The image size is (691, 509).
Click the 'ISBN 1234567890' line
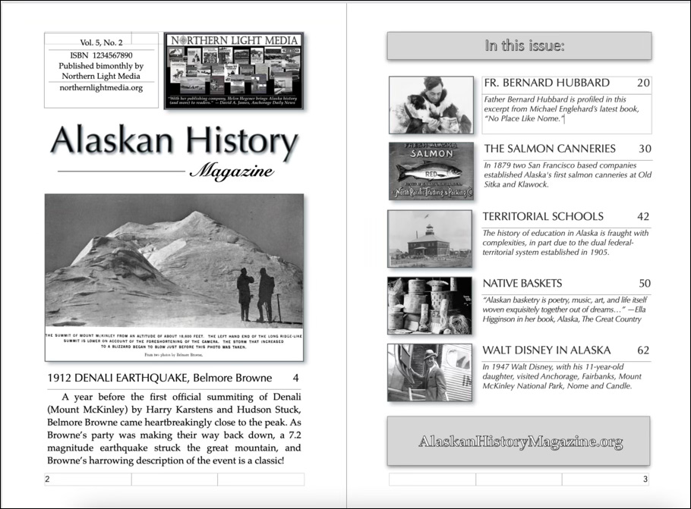101,55
